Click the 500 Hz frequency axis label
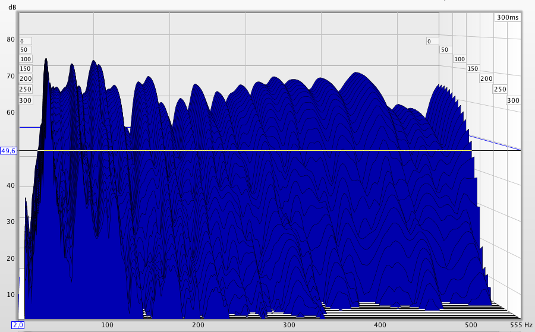Image resolution: width=535 pixels, height=332 pixels. [x=471, y=325]
